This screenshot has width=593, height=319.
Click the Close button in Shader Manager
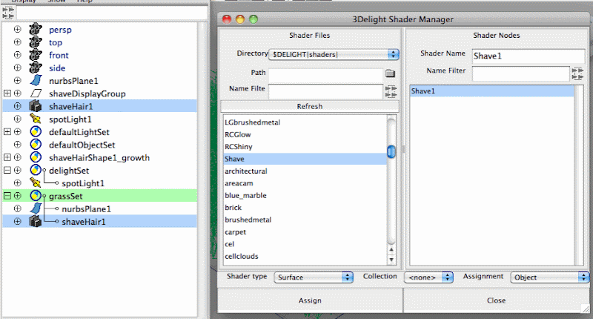(496, 300)
